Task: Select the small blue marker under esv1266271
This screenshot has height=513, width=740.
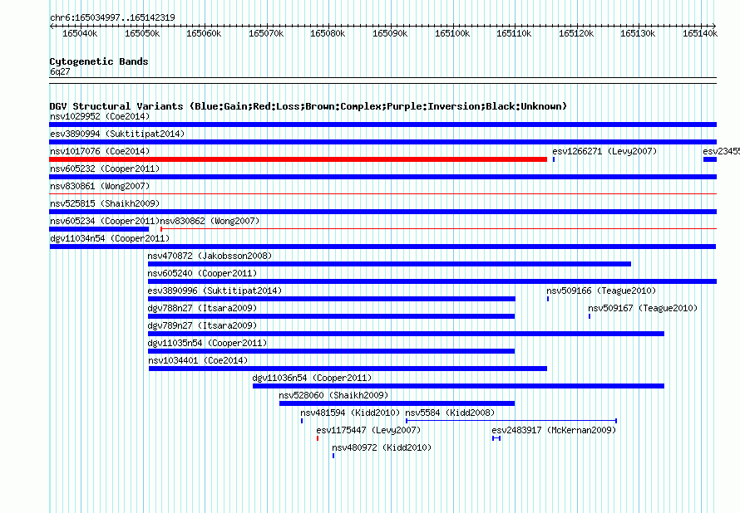Action: (x=554, y=159)
